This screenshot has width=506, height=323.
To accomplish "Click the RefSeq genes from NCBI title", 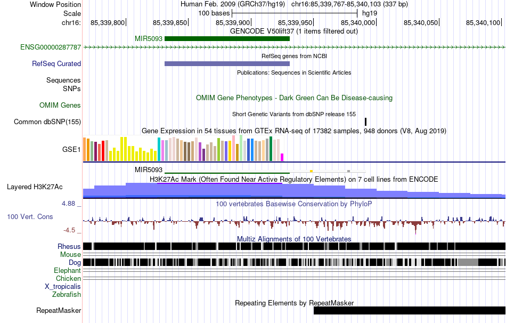I will 294,56.
